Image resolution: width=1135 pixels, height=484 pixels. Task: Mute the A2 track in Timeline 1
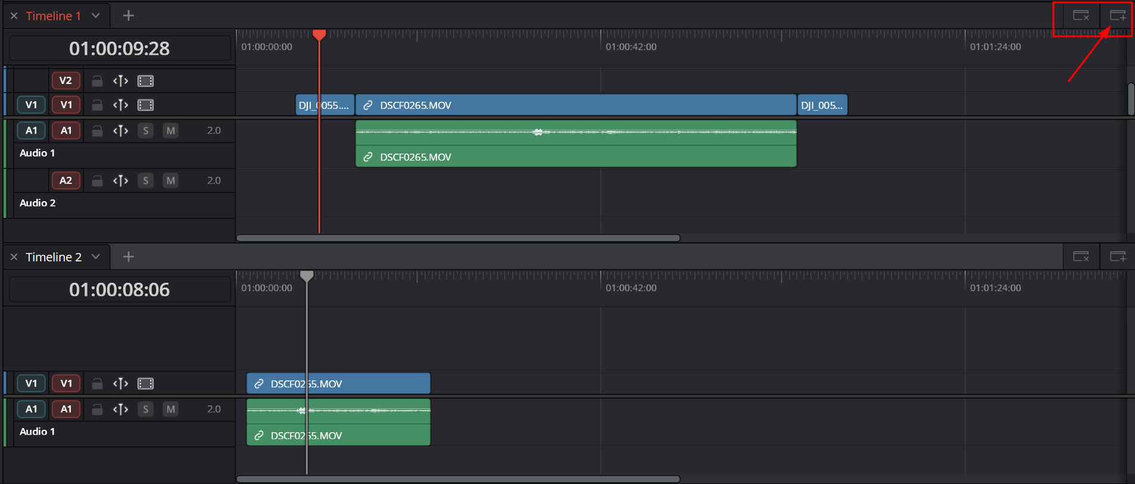coord(171,180)
